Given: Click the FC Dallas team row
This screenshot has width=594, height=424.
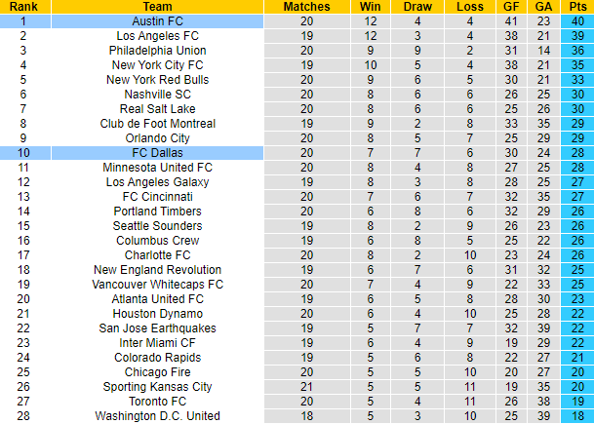Looking at the screenshot, I should (157, 153).
